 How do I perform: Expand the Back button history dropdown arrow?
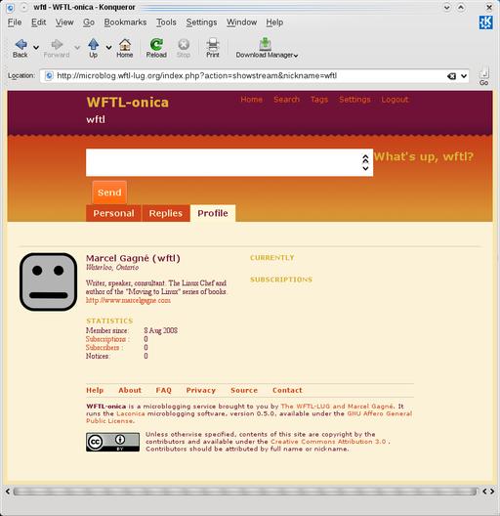(36, 48)
